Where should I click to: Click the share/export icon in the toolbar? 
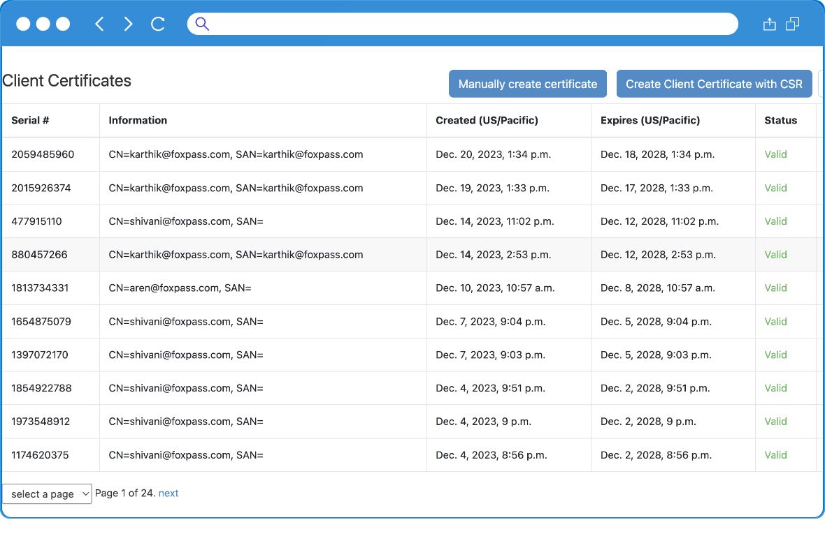pos(769,23)
